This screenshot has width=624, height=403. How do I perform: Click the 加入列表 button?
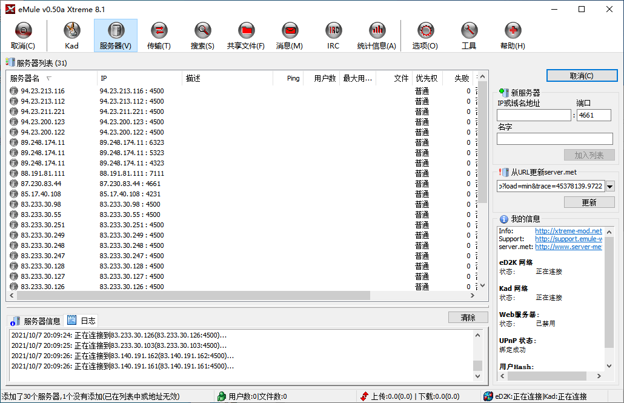point(589,155)
